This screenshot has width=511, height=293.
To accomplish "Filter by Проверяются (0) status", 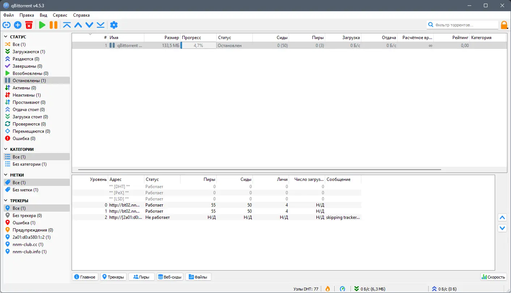I will pyautogui.click(x=37, y=124).
